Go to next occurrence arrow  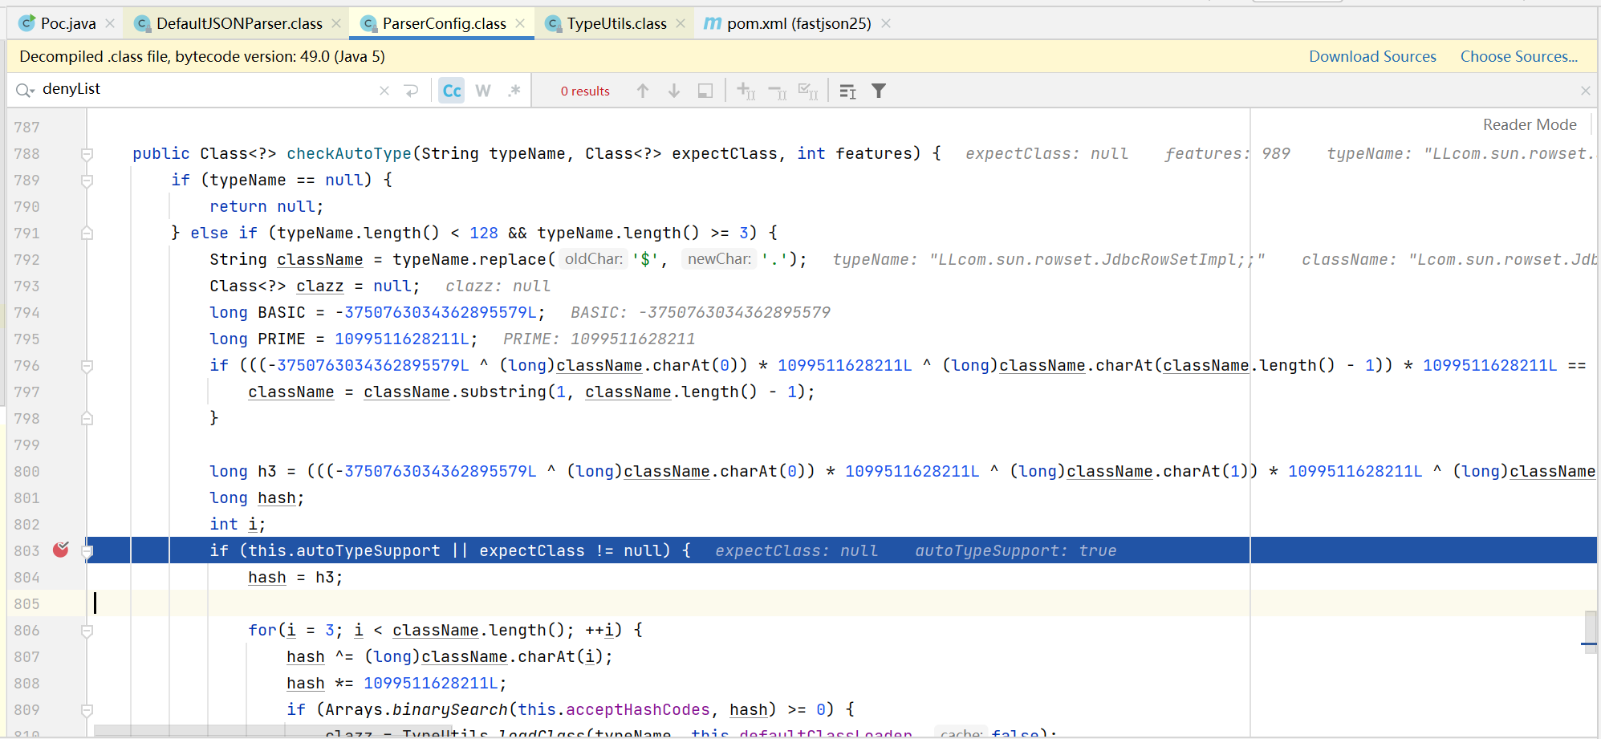point(674,91)
